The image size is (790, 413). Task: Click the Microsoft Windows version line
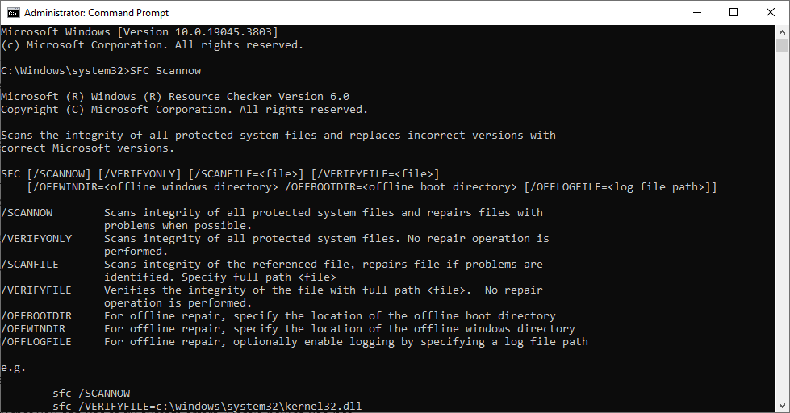tap(139, 32)
